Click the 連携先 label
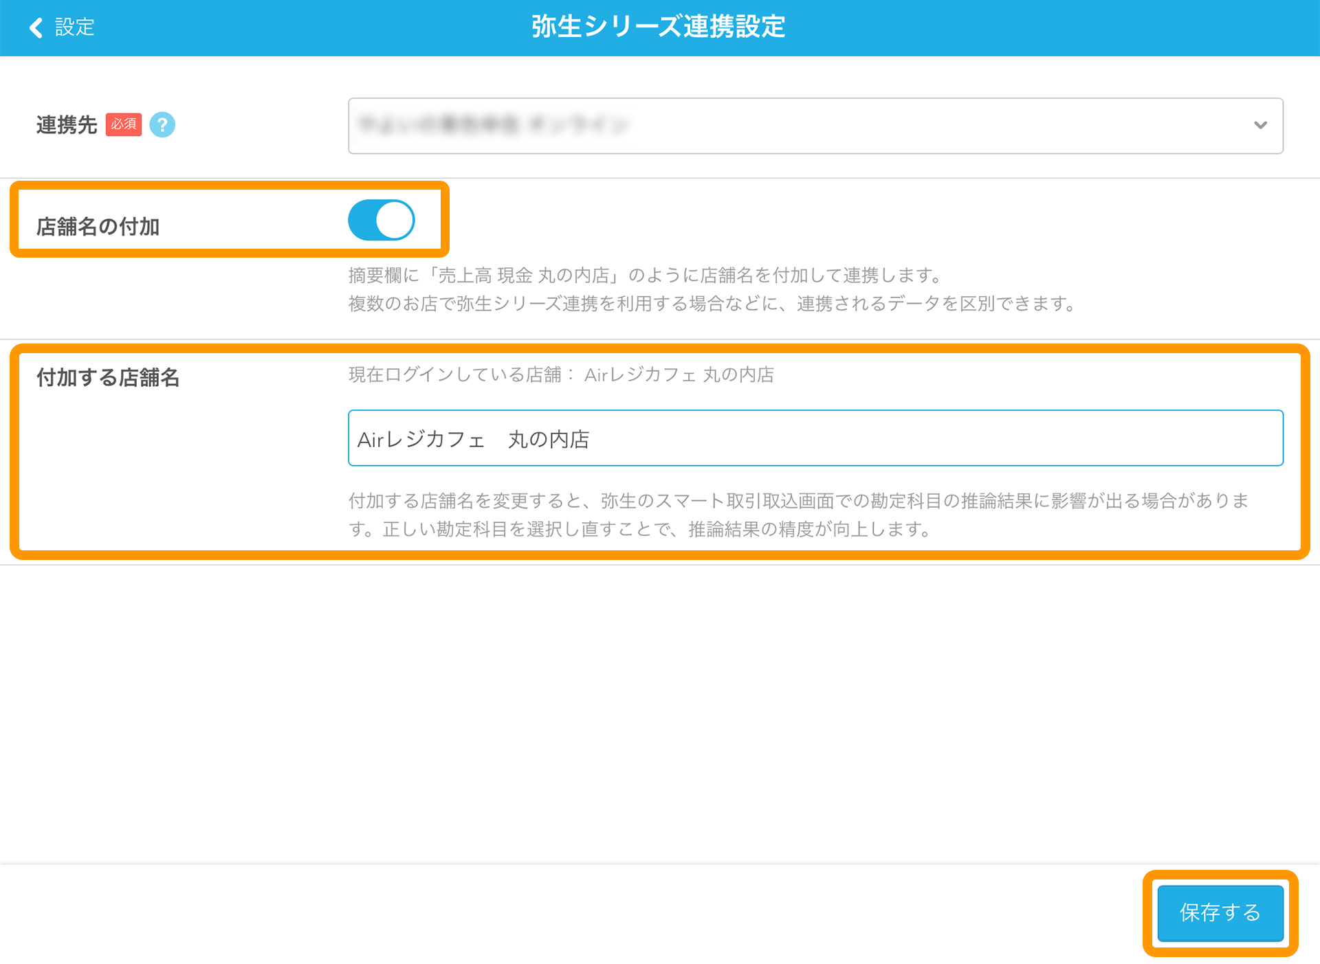This screenshot has height=964, width=1320. pos(67,125)
